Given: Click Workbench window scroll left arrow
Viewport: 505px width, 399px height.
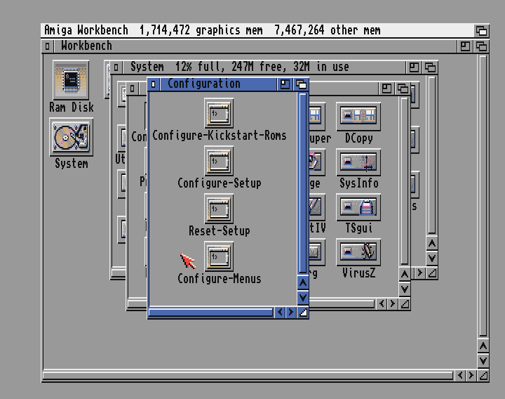Looking at the screenshot, I should [460, 375].
